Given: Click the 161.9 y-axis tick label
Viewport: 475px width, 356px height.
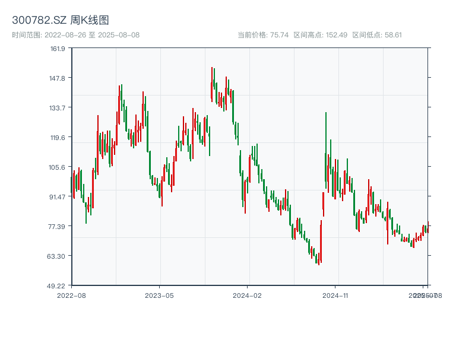Looking at the screenshot, I should (58, 50).
